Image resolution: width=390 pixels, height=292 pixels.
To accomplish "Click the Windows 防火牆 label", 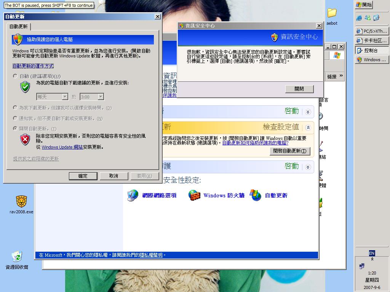I will (x=224, y=195).
